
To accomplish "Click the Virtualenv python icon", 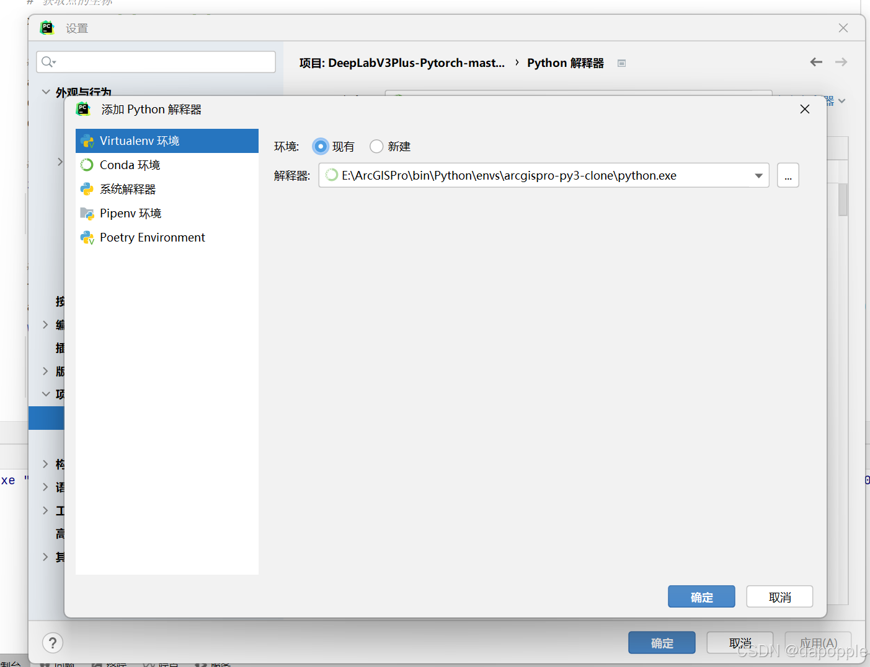I will (87, 141).
